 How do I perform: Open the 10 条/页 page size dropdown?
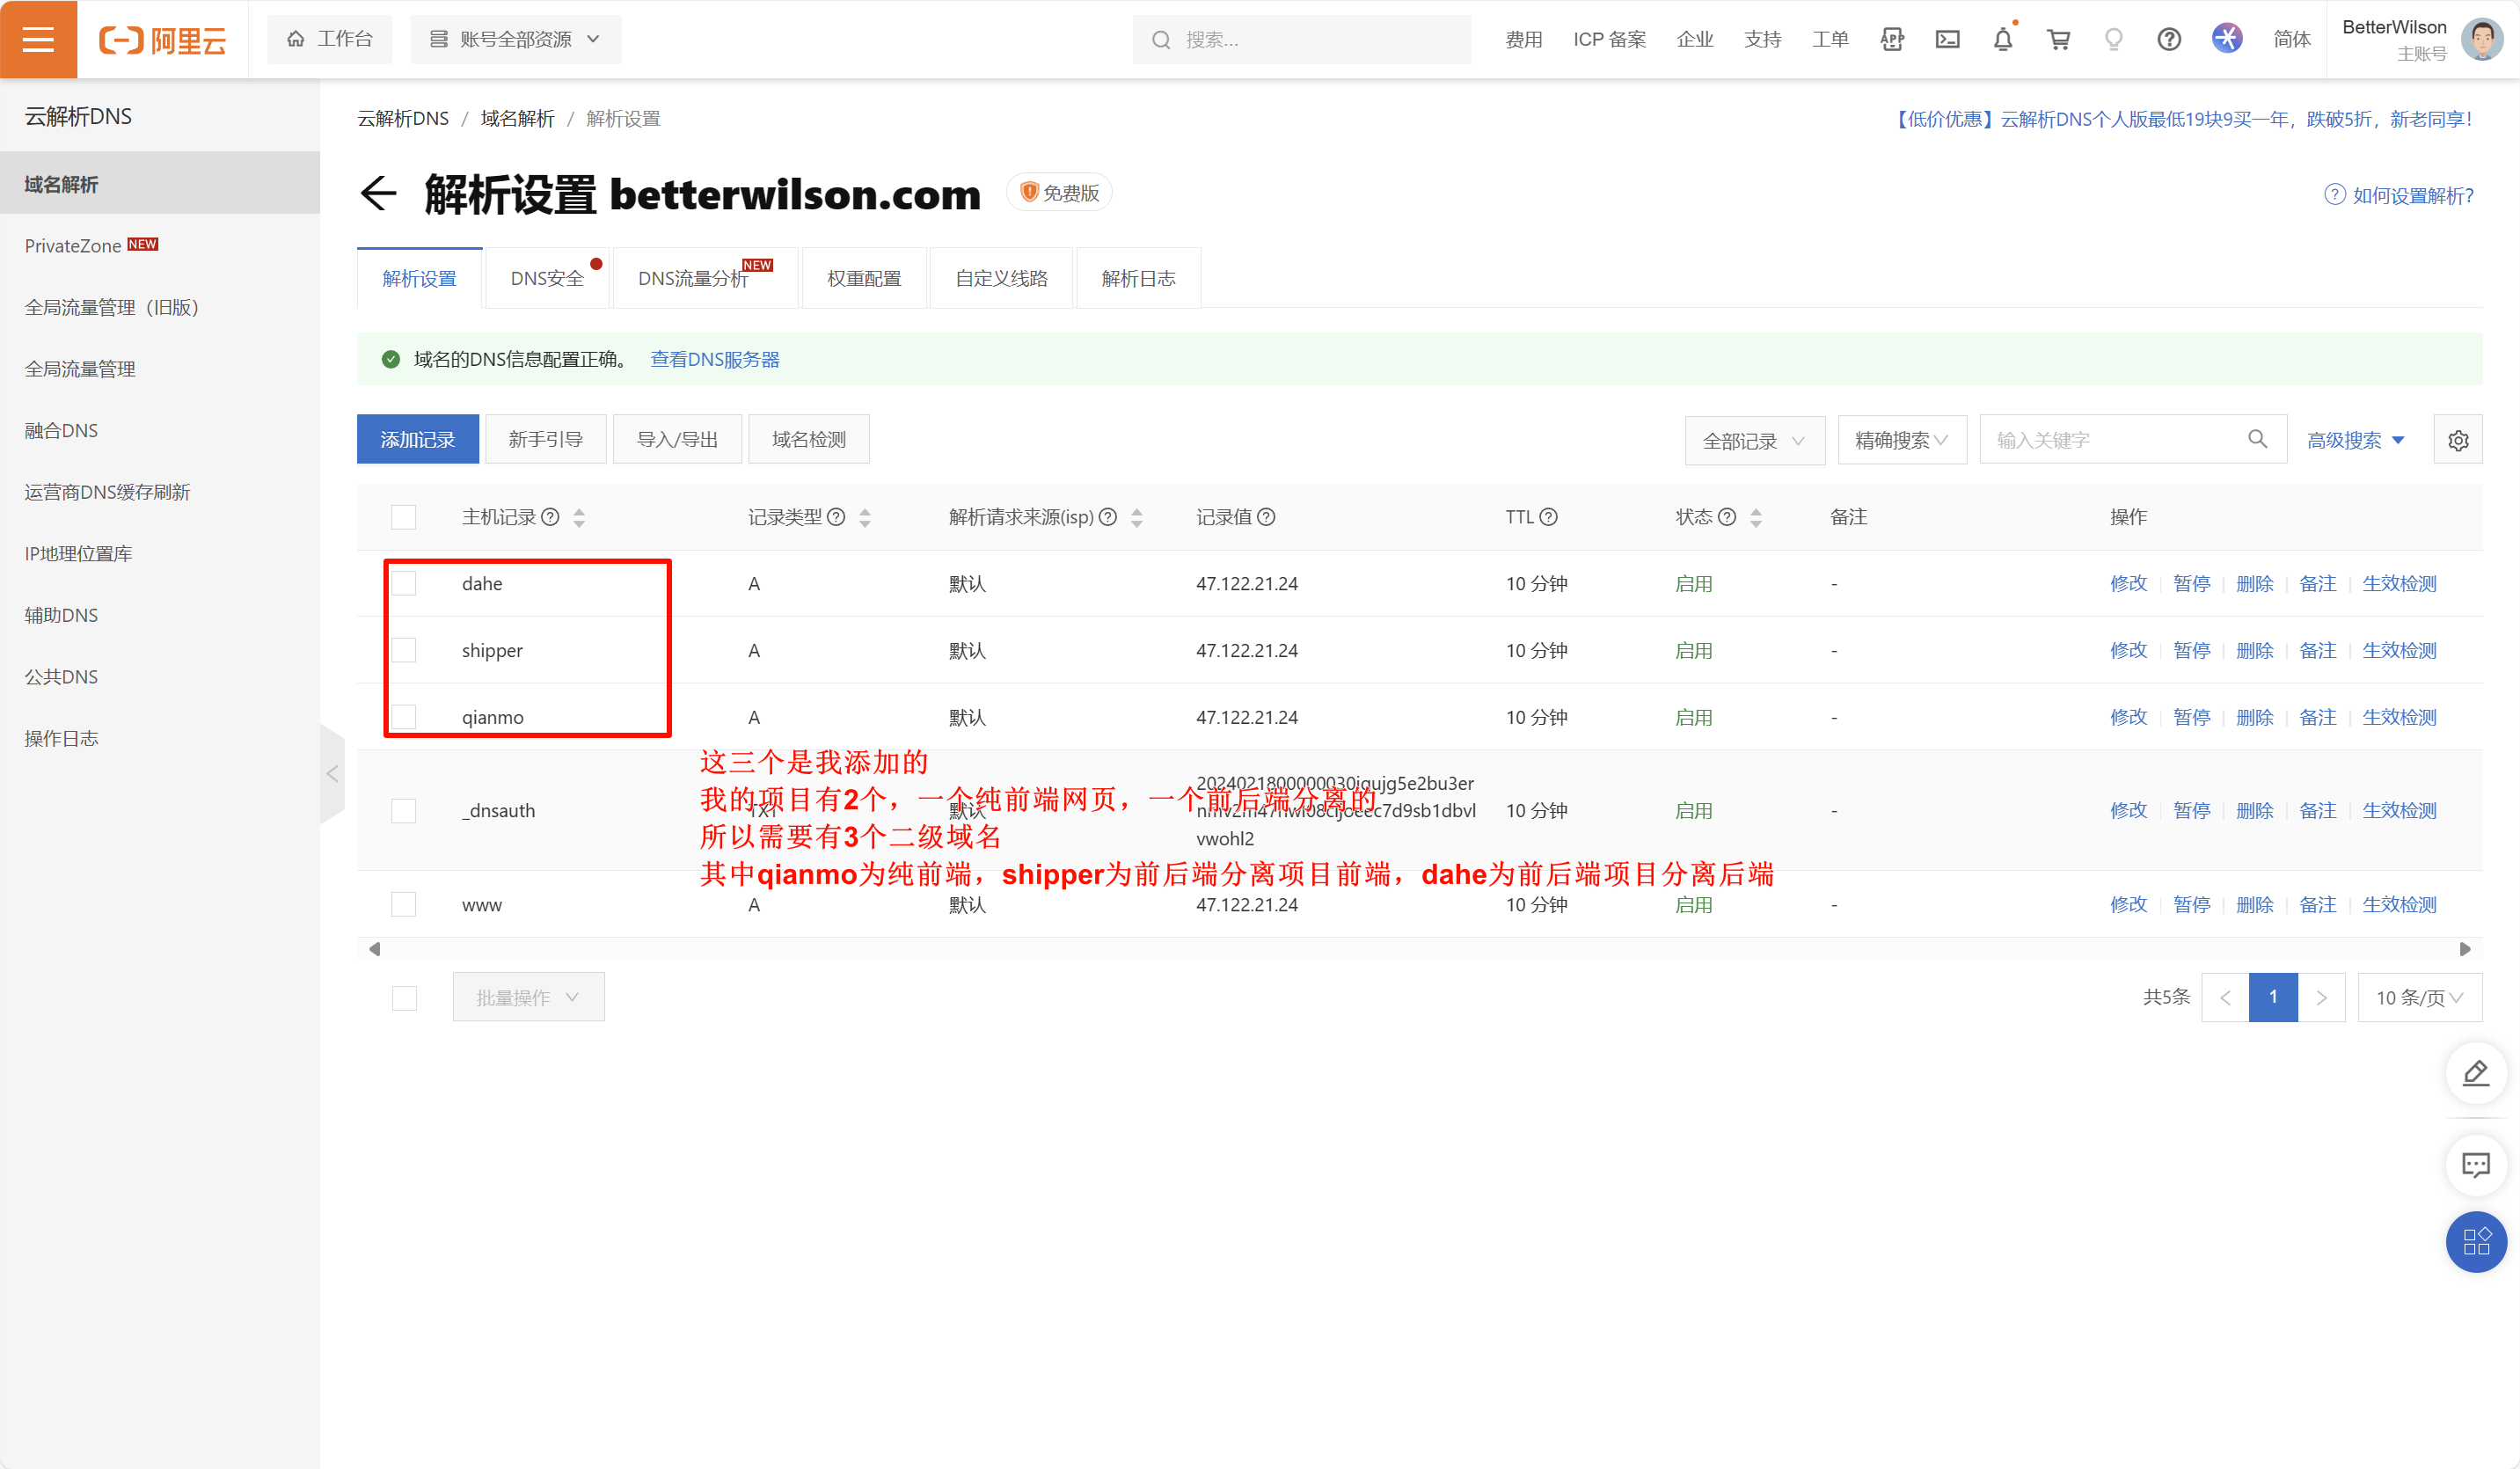(x=2419, y=998)
